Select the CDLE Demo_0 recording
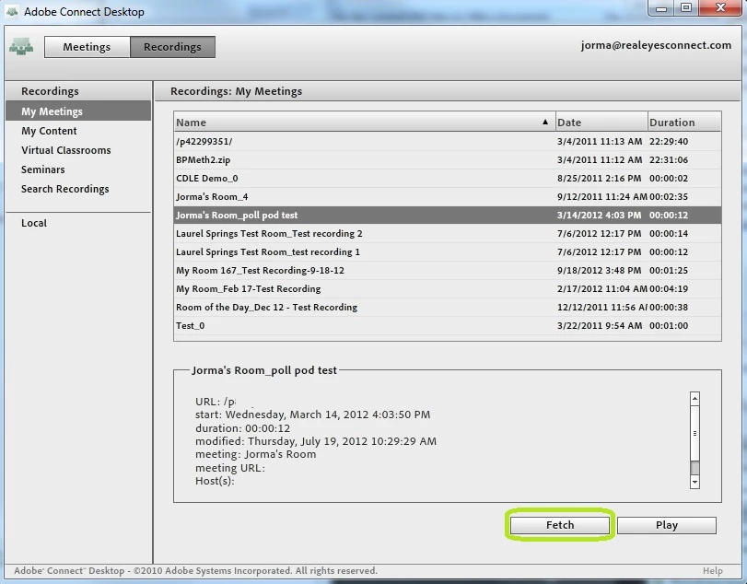Screen dimensions: 747x584 click(448, 178)
